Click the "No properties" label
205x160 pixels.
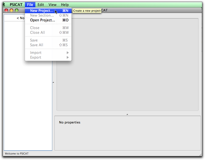(70, 122)
